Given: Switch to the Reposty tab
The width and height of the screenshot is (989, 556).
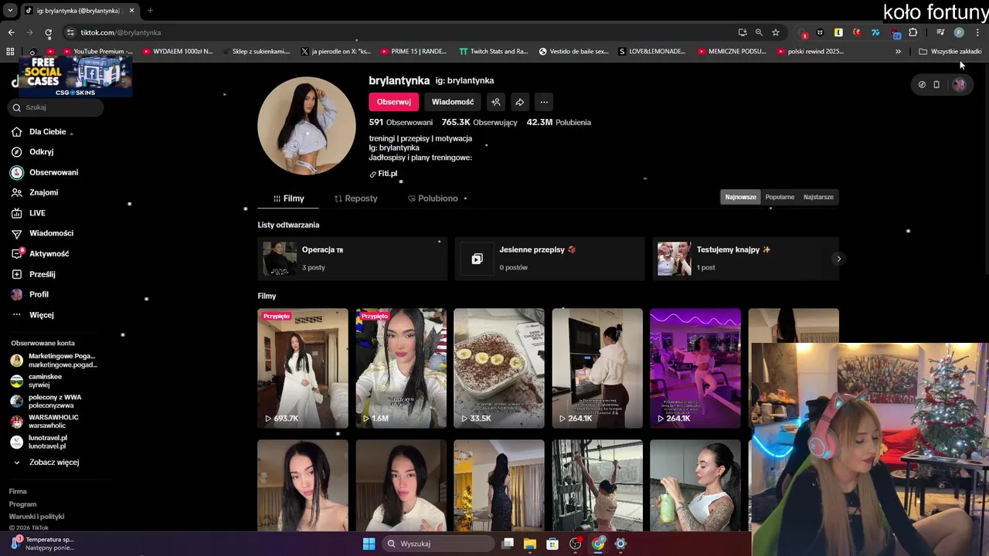Looking at the screenshot, I should pyautogui.click(x=356, y=198).
